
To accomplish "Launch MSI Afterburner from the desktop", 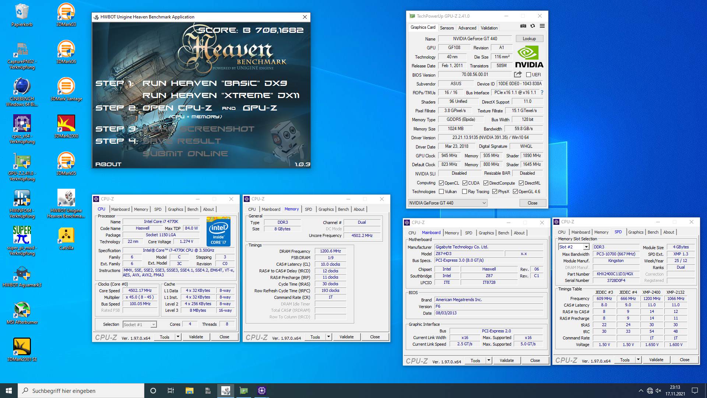I will tap(22, 313).
